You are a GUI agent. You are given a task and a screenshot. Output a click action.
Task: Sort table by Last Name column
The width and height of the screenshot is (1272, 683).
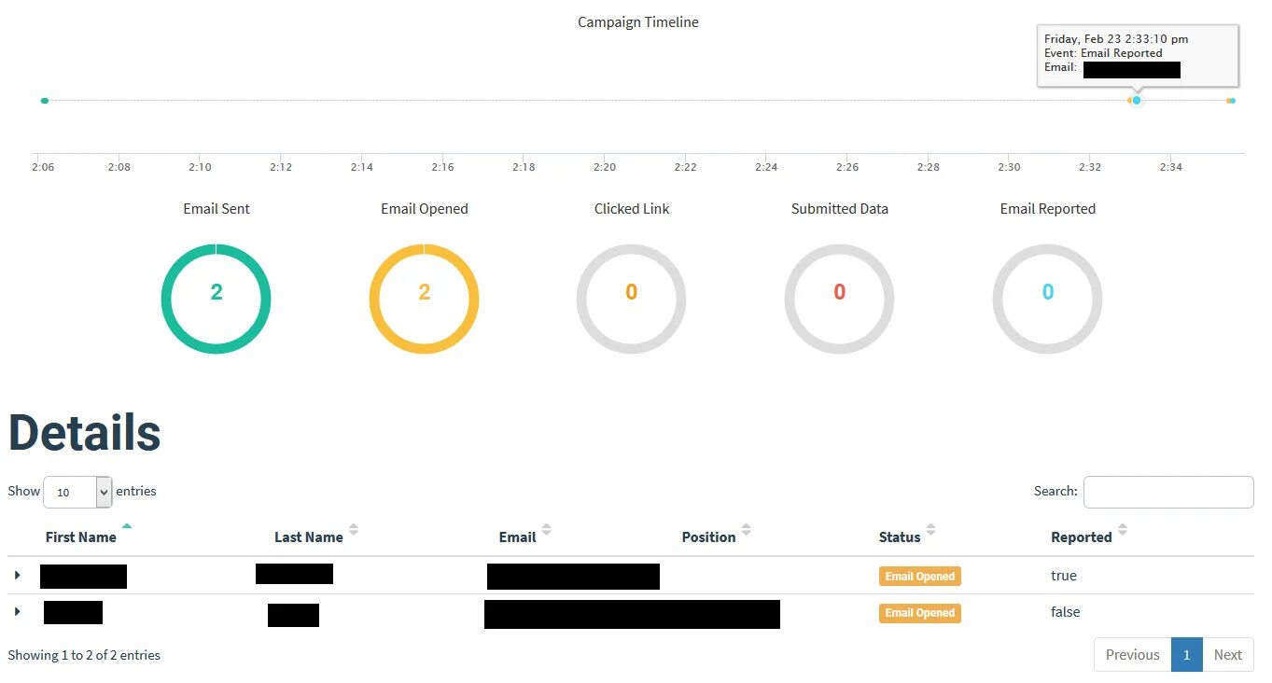[x=309, y=537]
